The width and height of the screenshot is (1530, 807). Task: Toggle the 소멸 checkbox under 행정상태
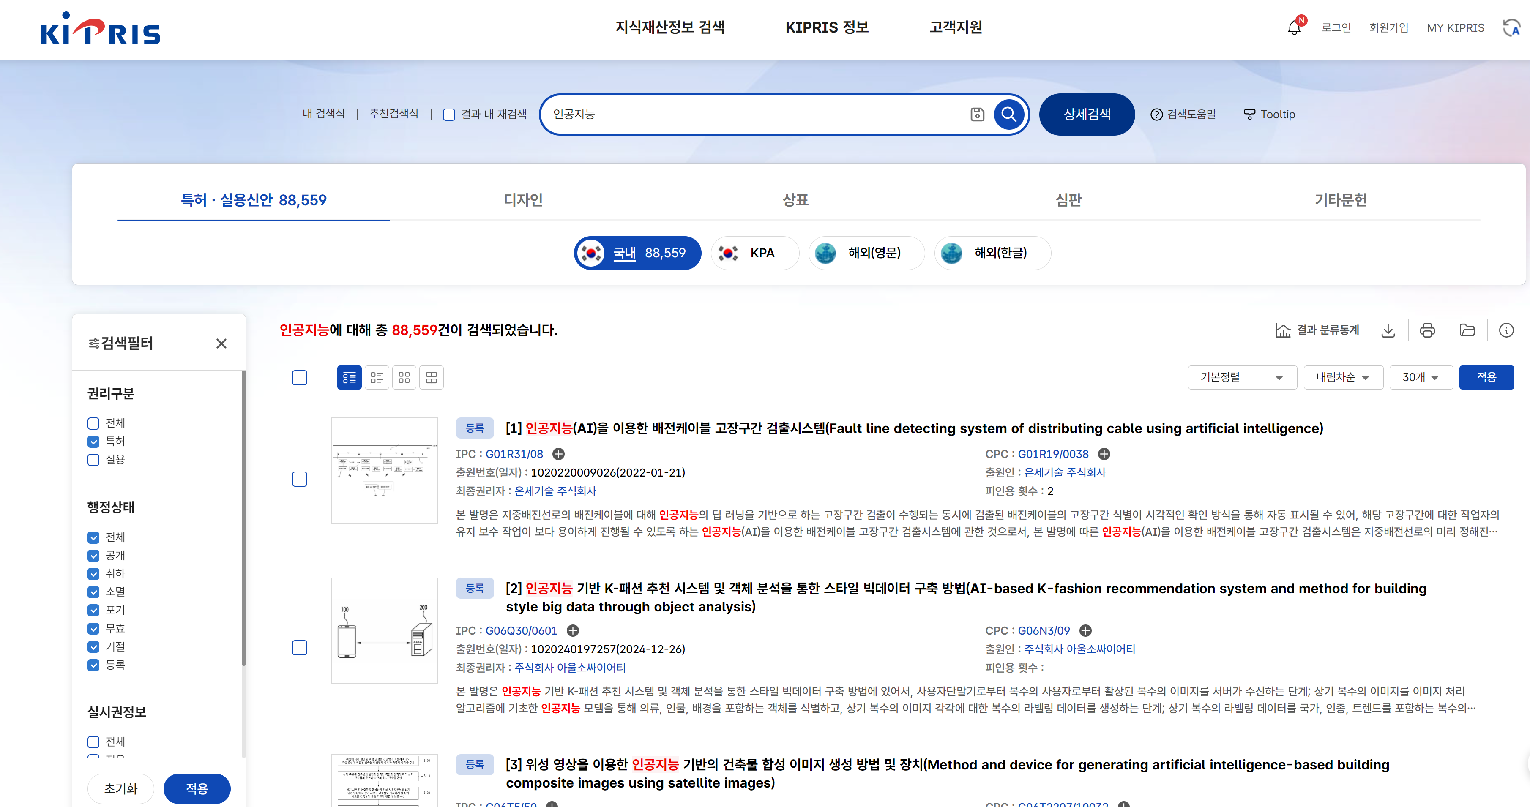pos(93,592)
